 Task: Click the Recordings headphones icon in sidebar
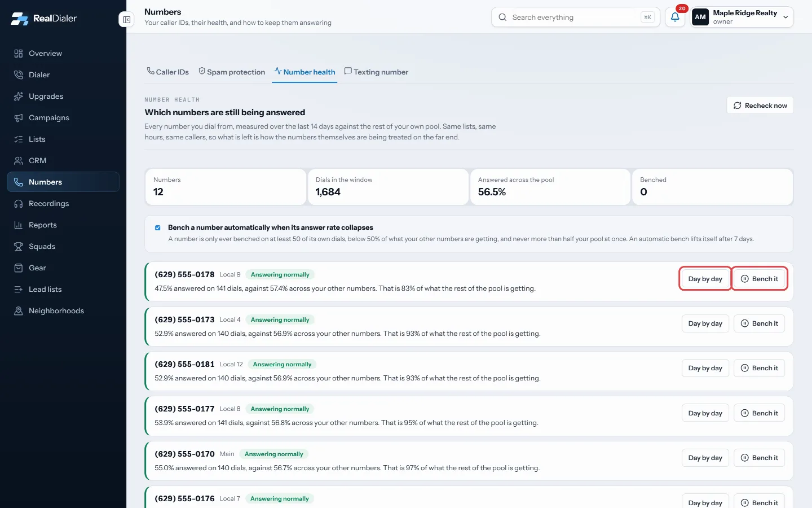tap(19, 204)
